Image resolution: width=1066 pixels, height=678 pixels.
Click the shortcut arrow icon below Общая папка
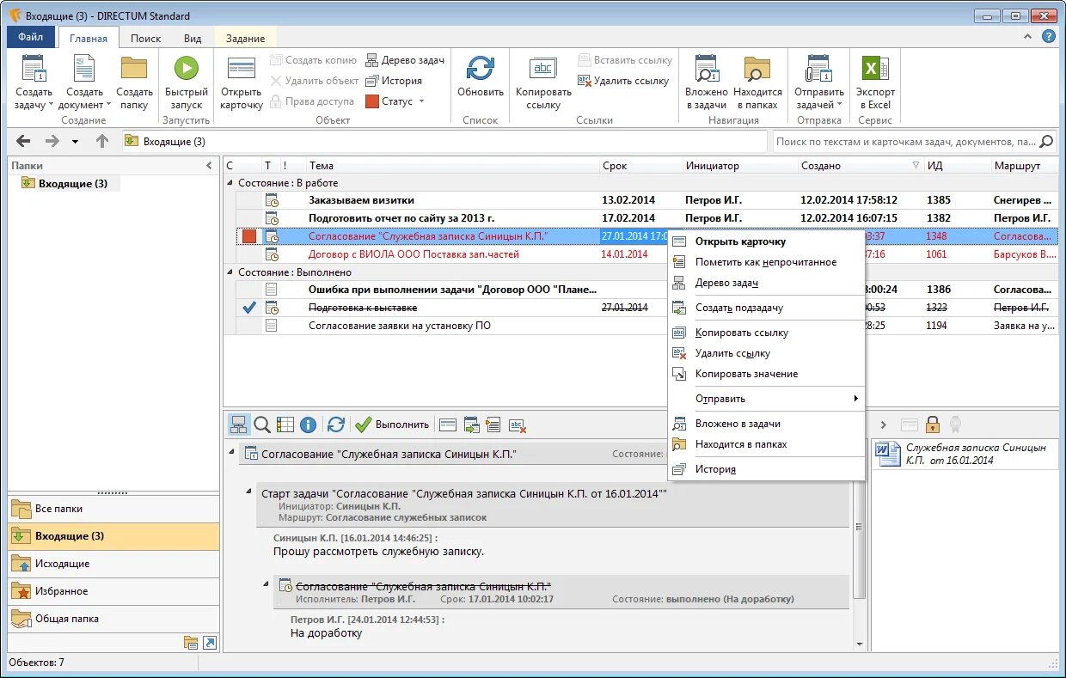209,643
